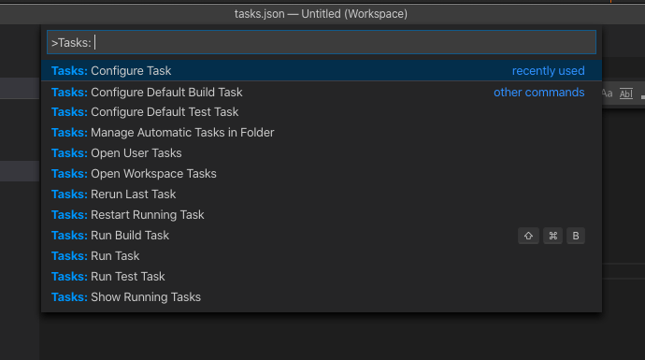Choose Tasks: Run Test Task
Screen dimensions: 645x360
[x=322, y=277]
